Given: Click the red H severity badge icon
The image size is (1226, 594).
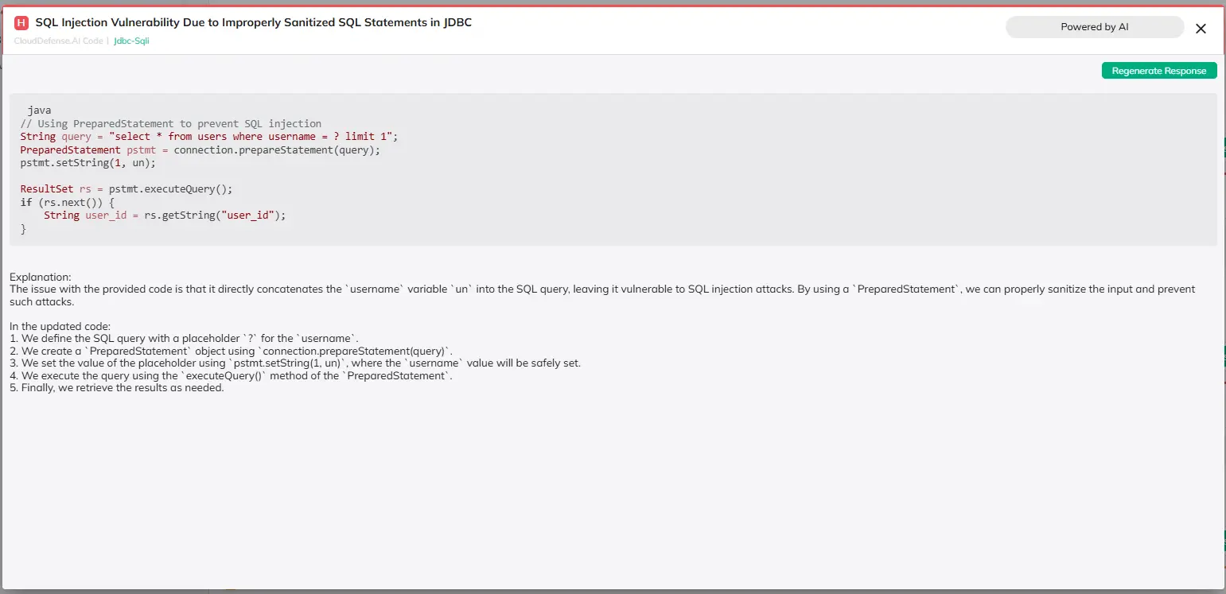Looking at the screenshot, I should point(21,23).
